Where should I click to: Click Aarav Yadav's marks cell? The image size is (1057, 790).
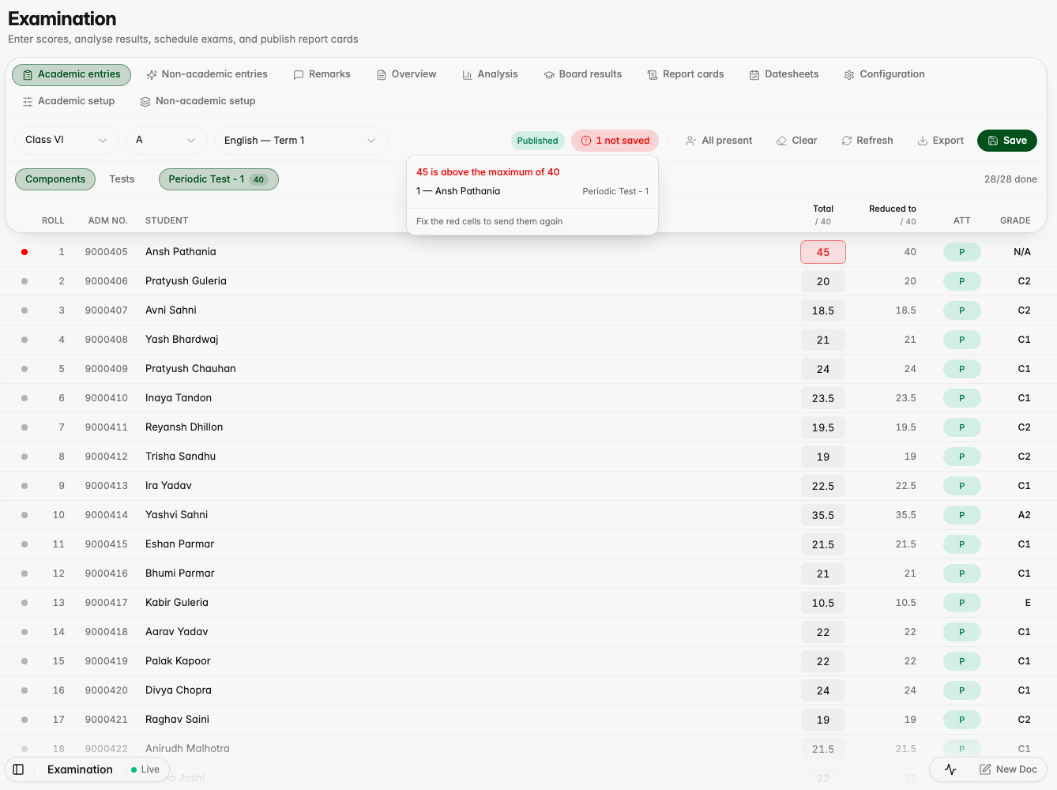(x=823, y=632)
